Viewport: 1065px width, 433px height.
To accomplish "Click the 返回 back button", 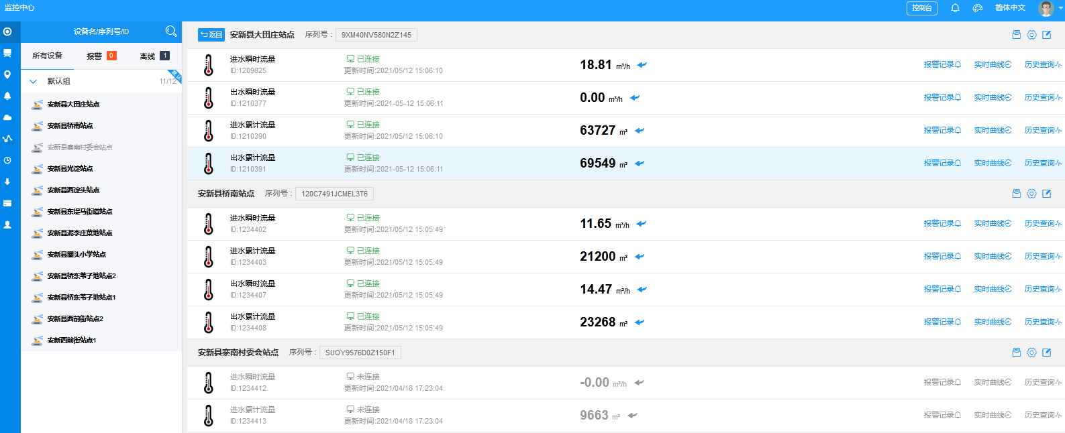I will point(211,35).
